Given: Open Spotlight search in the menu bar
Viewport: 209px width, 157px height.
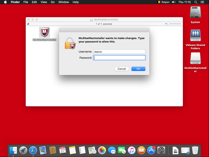Looking at the screenshot, I should point(196,2).
